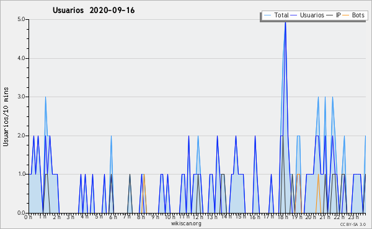Viewport: 372px width, 229px height.
Task: Click the '5.0' y-axis label
Action: tap(21, 19)
